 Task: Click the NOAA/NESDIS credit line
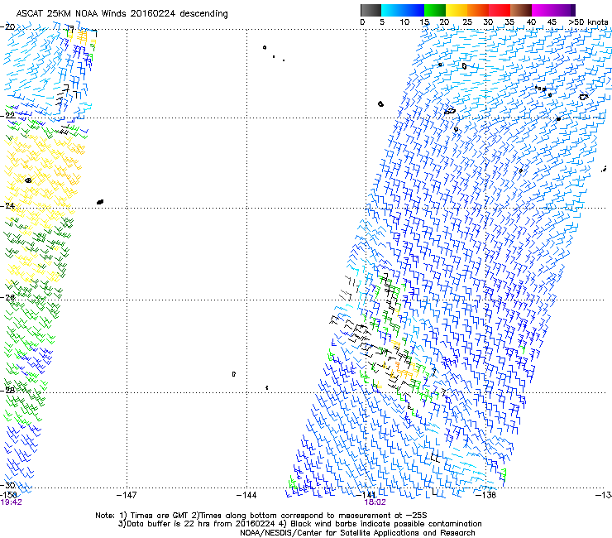[x=357, y=533]
